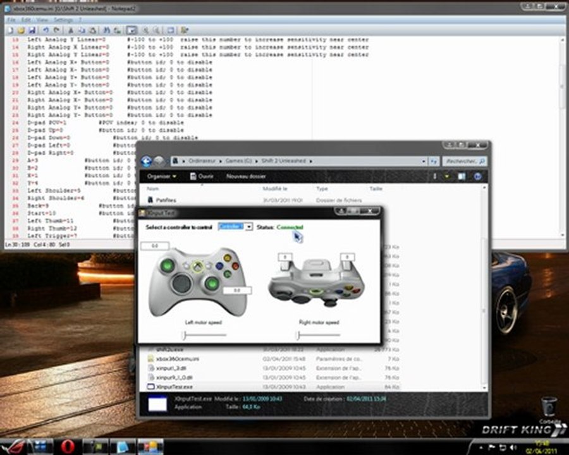The width and height of the screenshot is (569, 455).
Task: Click the Scheme window icon in Notepad2 toolbar
Action: click(x=171, y=30)
